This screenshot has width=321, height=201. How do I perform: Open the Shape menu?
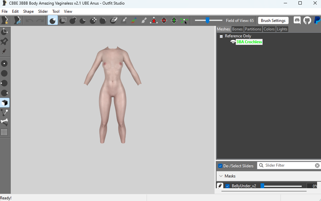pyautogui.click(x=28, y=11)
